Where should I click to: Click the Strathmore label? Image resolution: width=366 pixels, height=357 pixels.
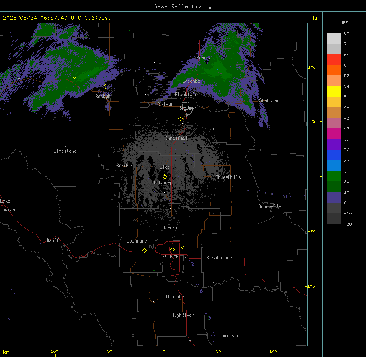[219, 258]
